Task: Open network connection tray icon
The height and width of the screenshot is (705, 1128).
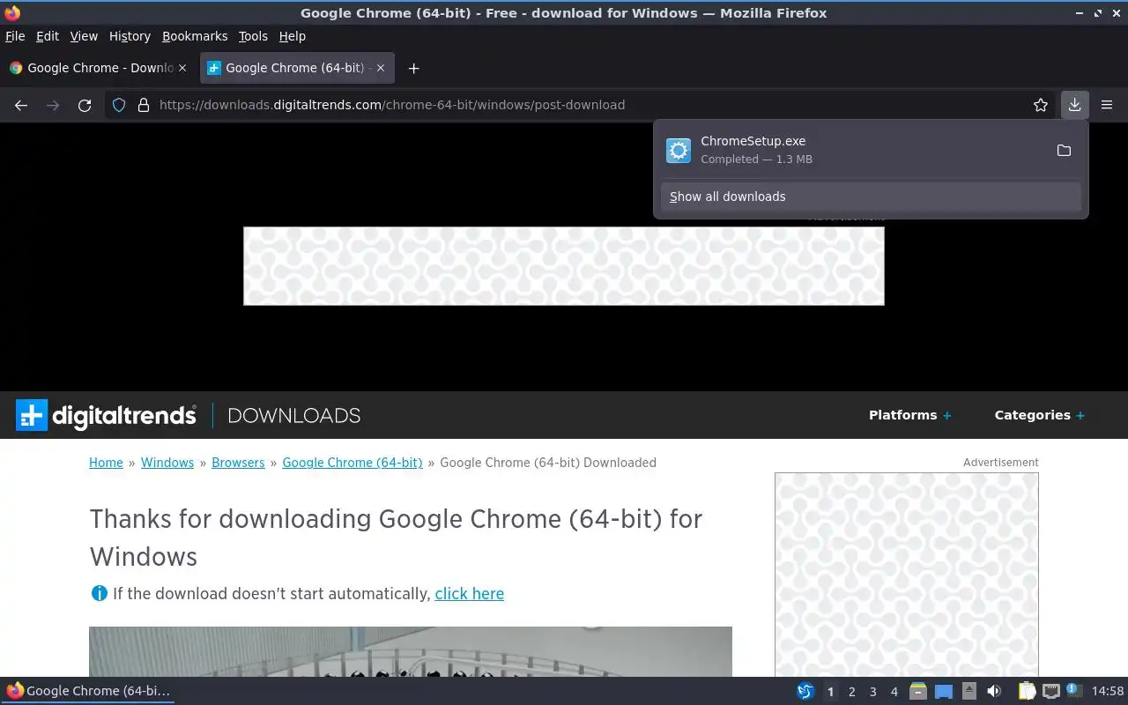Action: 1050,692
